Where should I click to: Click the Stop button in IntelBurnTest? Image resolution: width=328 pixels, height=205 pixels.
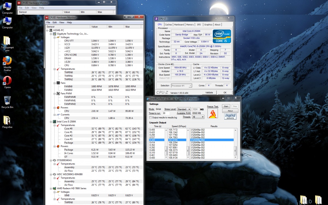tap(235, 106)
